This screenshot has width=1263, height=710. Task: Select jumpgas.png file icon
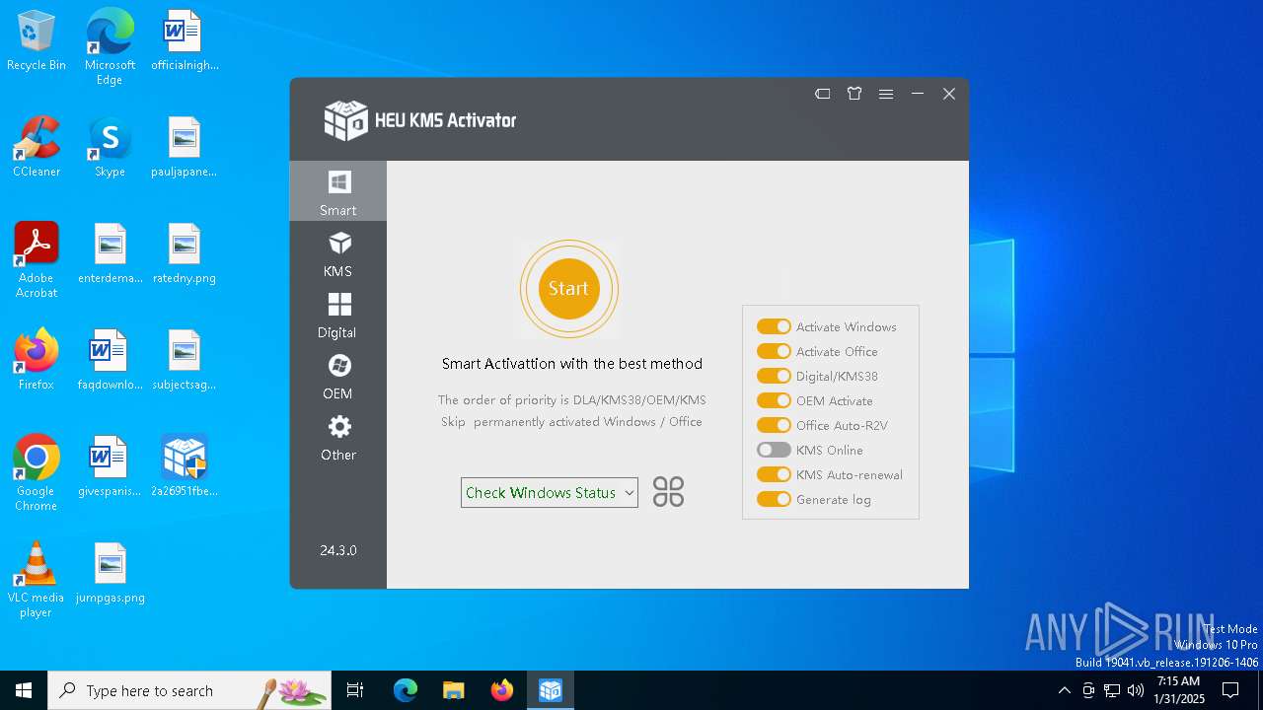coord(110,574)
